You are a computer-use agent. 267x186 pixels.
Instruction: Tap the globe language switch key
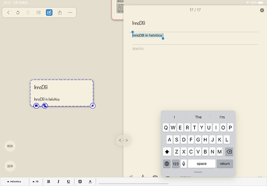[167, 164]
